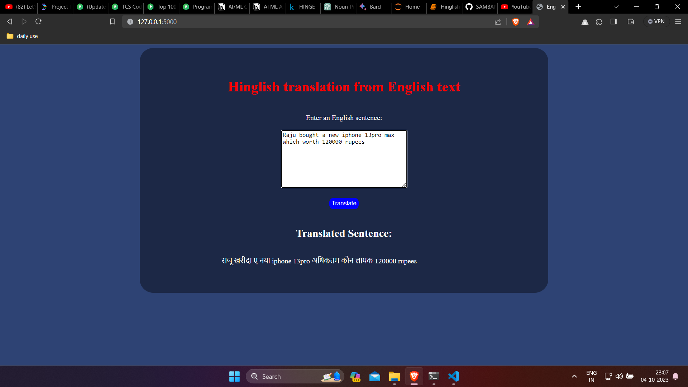688x387 pixels.
Task: Open the Leo AI assistant
Action: pos(585,21)
